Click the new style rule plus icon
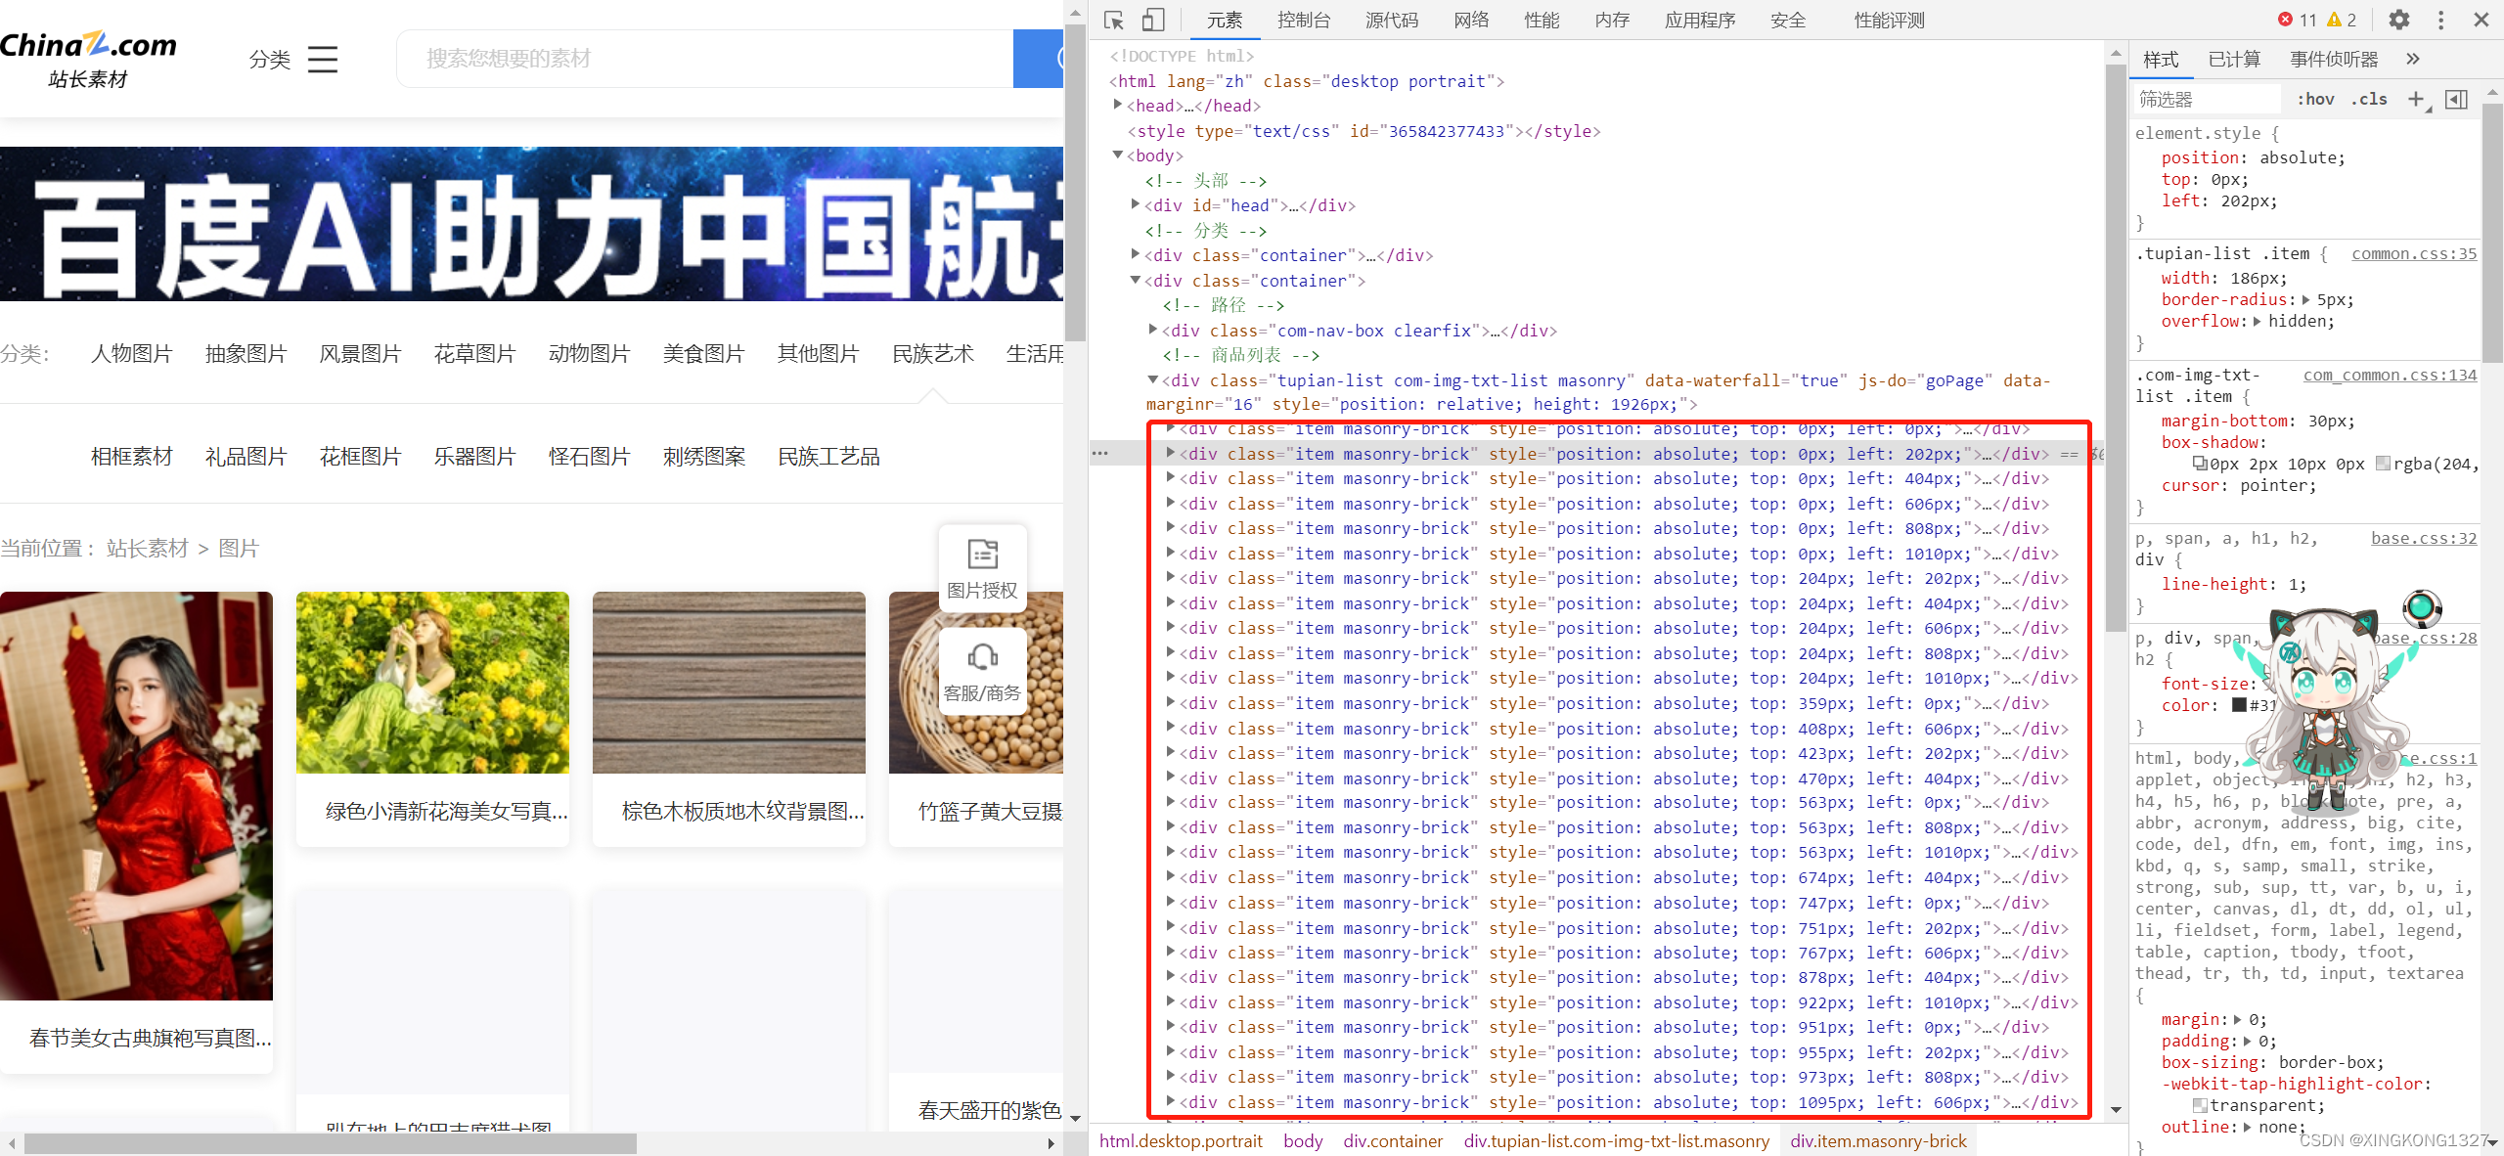The image size is (2504, 1156). pos(2416,99)
